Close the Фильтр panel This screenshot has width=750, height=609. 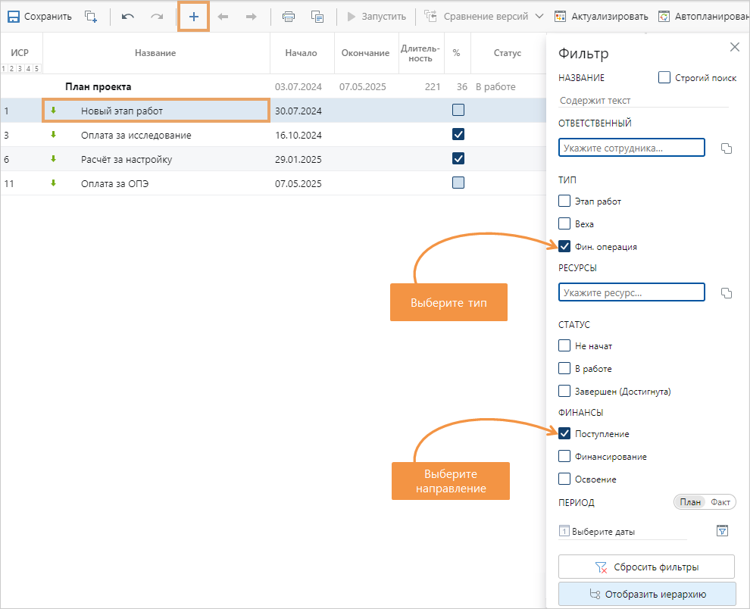(734, 47)
